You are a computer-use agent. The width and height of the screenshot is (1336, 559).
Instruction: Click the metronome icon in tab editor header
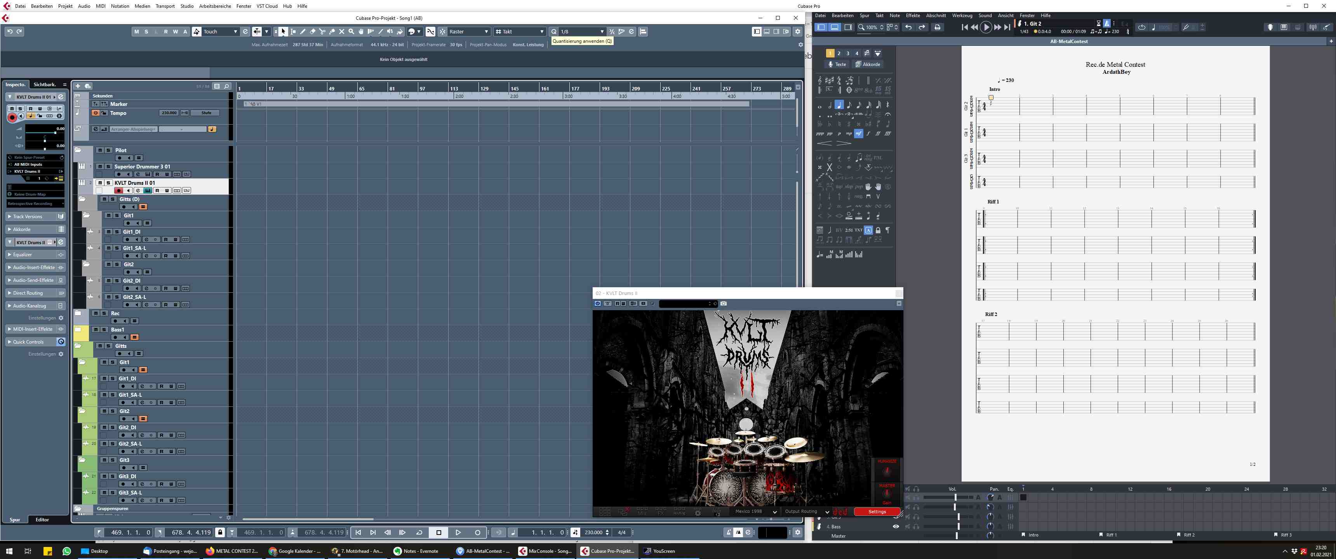pyautogui.click(x=1106, y=23)
